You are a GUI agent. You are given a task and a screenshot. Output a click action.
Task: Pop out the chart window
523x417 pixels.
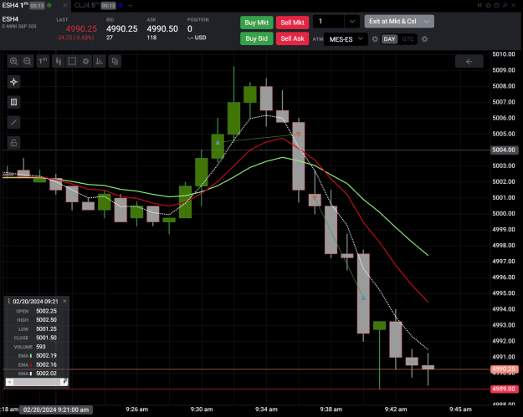click(505, 5)
